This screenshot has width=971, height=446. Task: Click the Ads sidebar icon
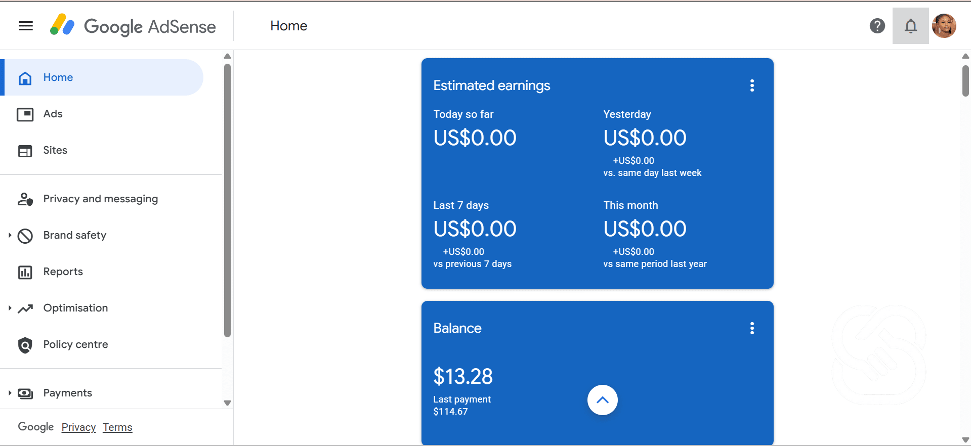point(25,114)
